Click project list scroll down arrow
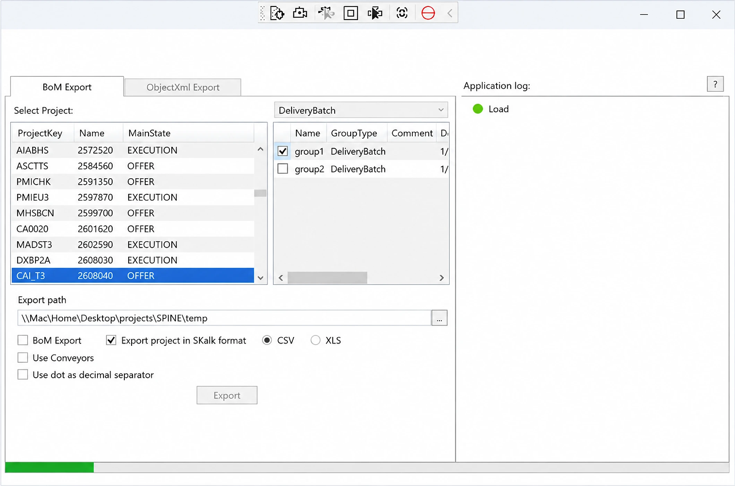Screen dimensions: 735x486 (260, 278)
